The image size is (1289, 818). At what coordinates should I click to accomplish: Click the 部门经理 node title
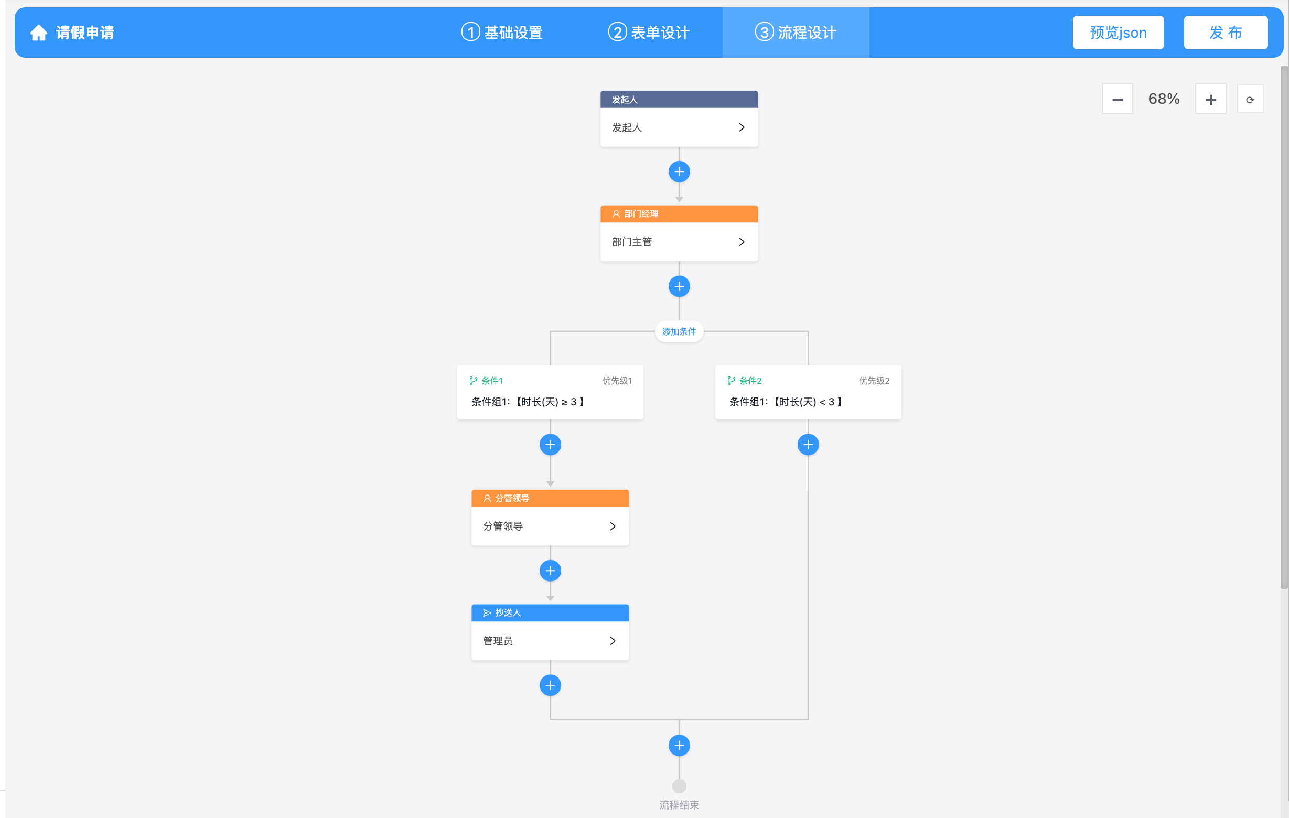(641, 213)
